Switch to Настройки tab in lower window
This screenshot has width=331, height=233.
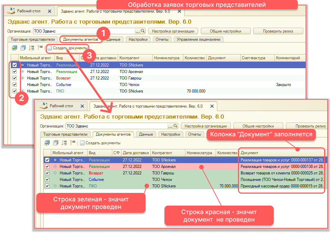[x=171, y=134]
